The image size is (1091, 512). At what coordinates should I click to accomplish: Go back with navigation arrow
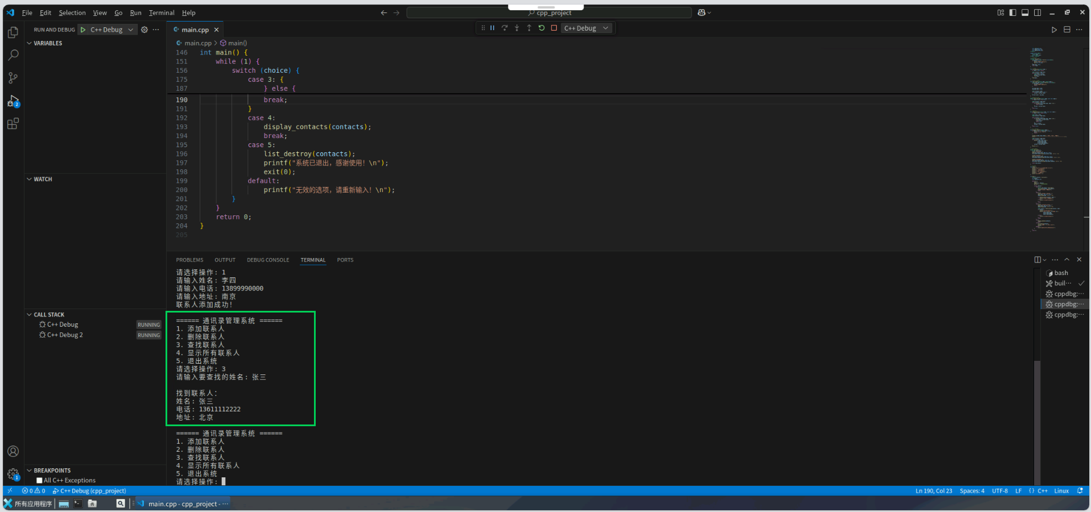384,13
